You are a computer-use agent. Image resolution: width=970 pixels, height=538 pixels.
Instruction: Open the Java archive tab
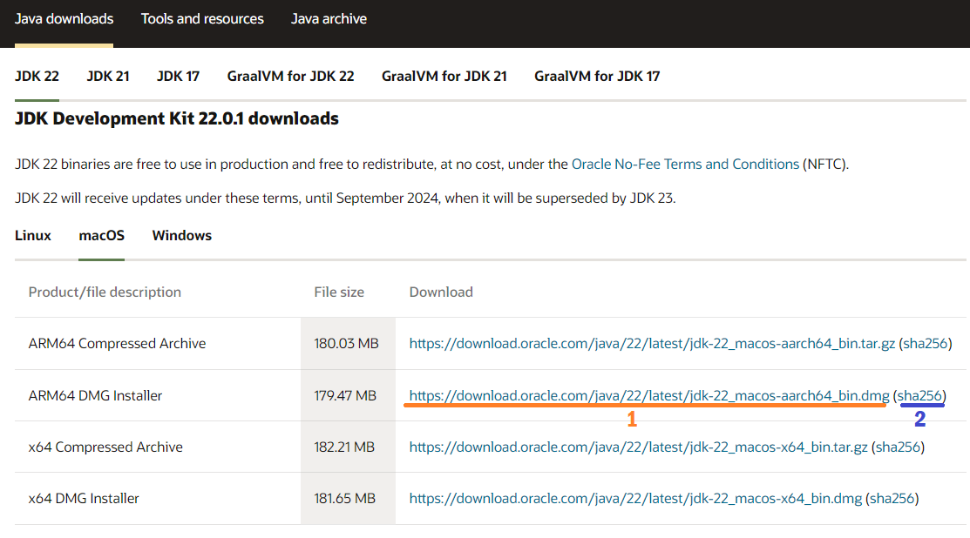(x=329, y=19)
